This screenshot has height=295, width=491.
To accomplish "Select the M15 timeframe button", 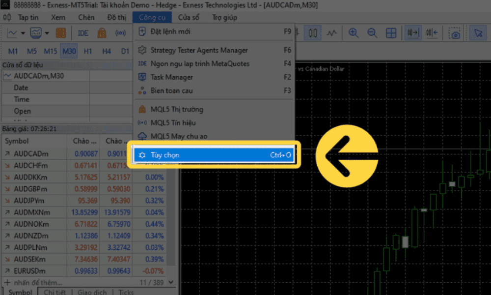I will tap(50, 51).
